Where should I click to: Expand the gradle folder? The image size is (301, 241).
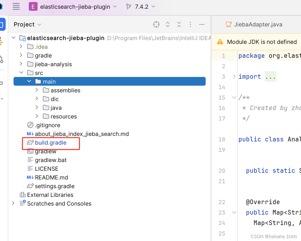[x=21, y=55]
